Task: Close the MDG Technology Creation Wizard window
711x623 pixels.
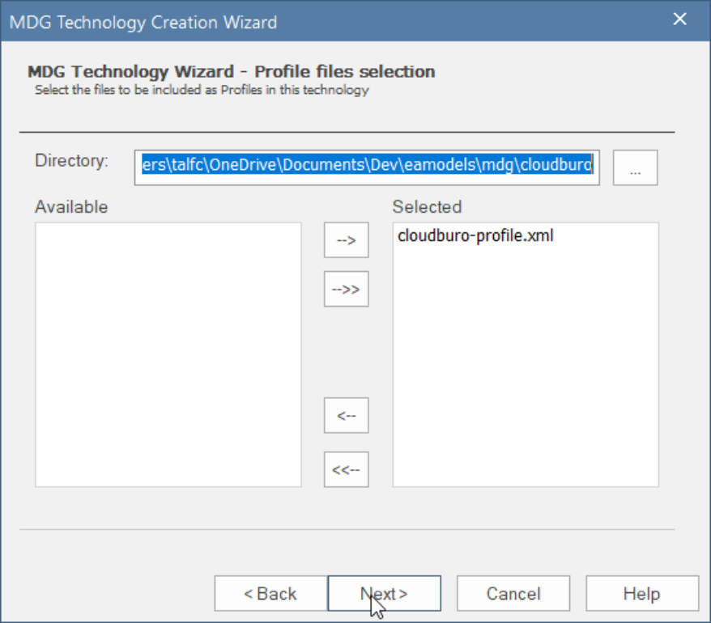Action: pyautogui.click(x=680, y=19)
